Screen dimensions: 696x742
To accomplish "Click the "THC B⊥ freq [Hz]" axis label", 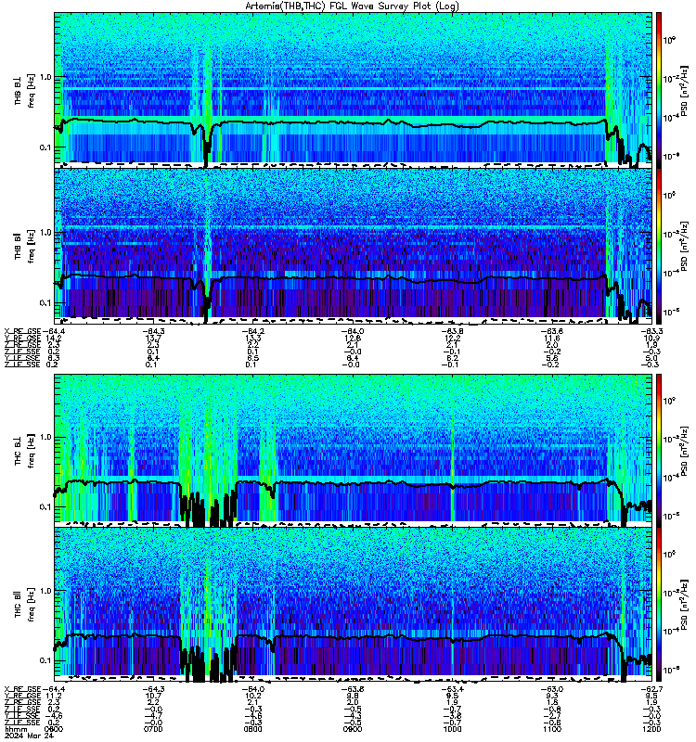I will [x=24, y=451].
